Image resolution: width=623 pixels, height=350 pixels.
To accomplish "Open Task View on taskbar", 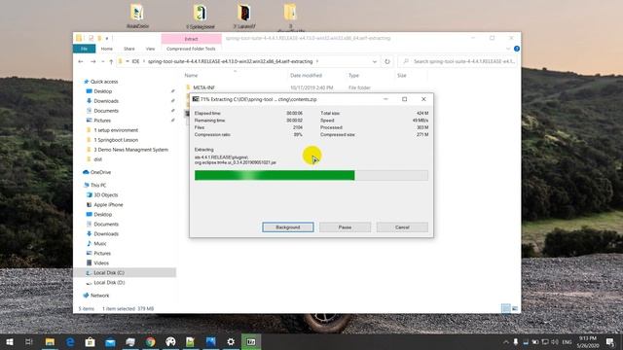I will 29,341.
